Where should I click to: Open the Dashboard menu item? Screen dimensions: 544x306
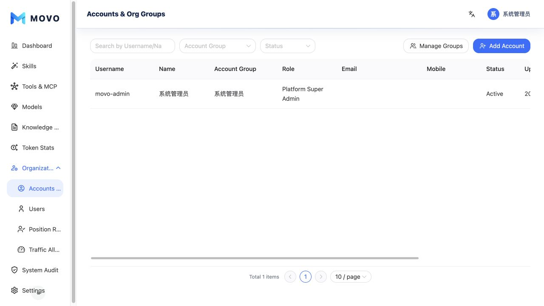pyautogui.click(x=35, y=45)
